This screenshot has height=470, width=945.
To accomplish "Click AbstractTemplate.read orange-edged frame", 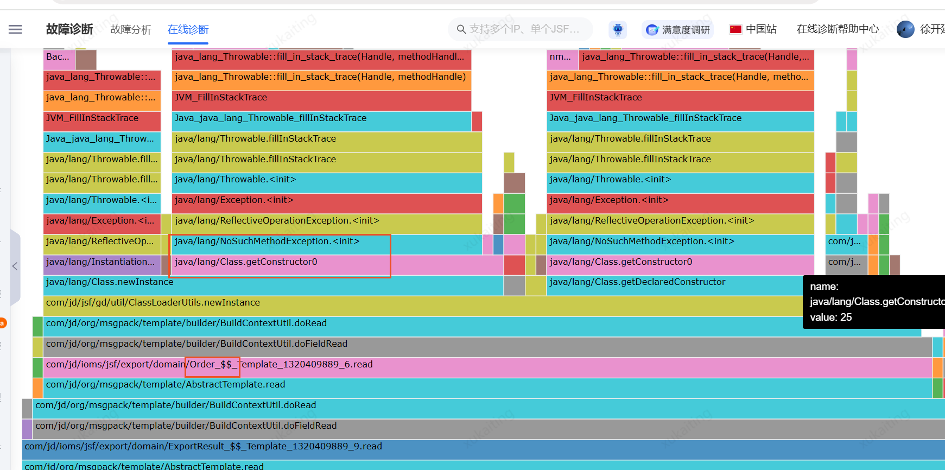I will point(487,388).
